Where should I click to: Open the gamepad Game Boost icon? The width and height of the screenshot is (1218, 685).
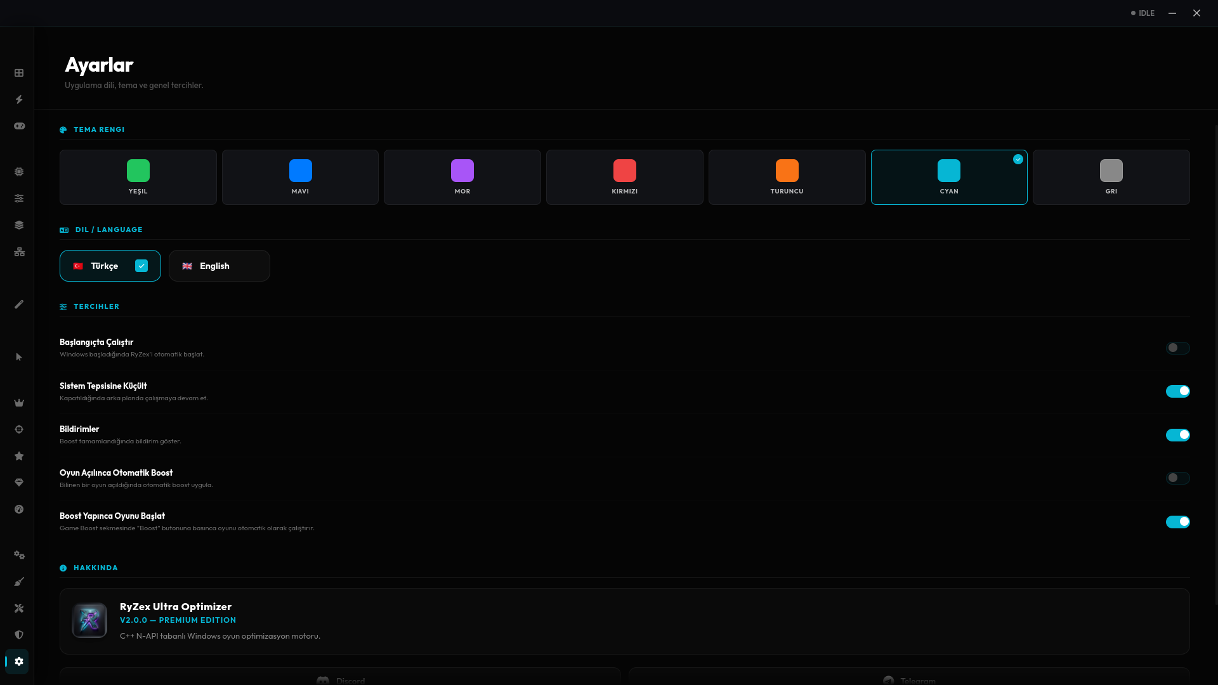[19, 126]
